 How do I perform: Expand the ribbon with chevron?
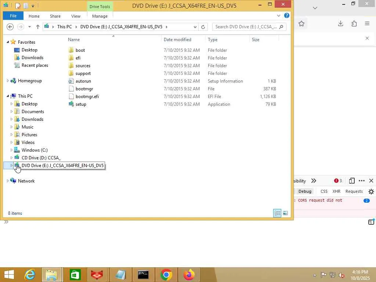point(279,16)
